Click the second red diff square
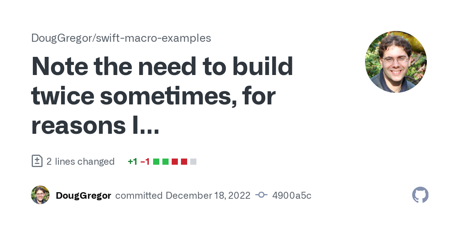This screenshot has width=464, height=232. (184, 162)
